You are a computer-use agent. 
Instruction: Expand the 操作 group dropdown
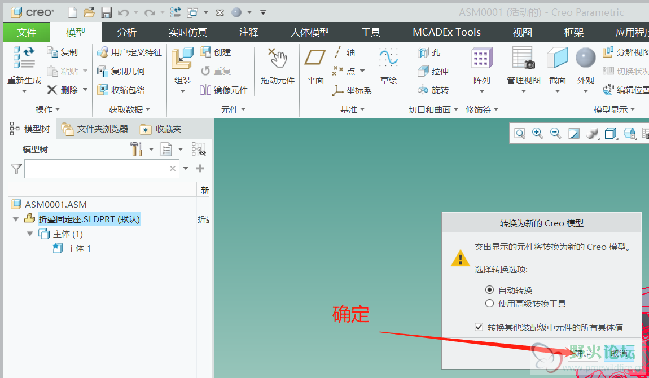tap(48, 109)
